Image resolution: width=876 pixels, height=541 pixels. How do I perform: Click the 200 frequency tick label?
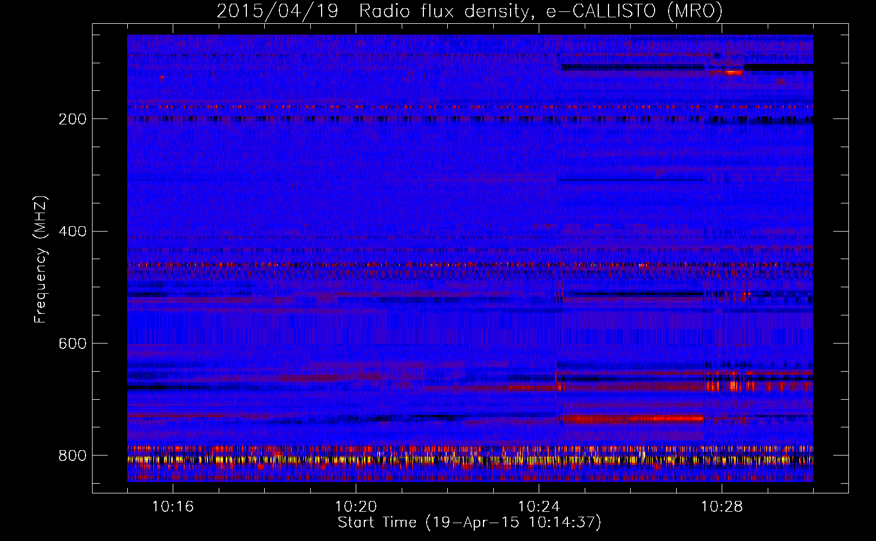coord(73,119)
